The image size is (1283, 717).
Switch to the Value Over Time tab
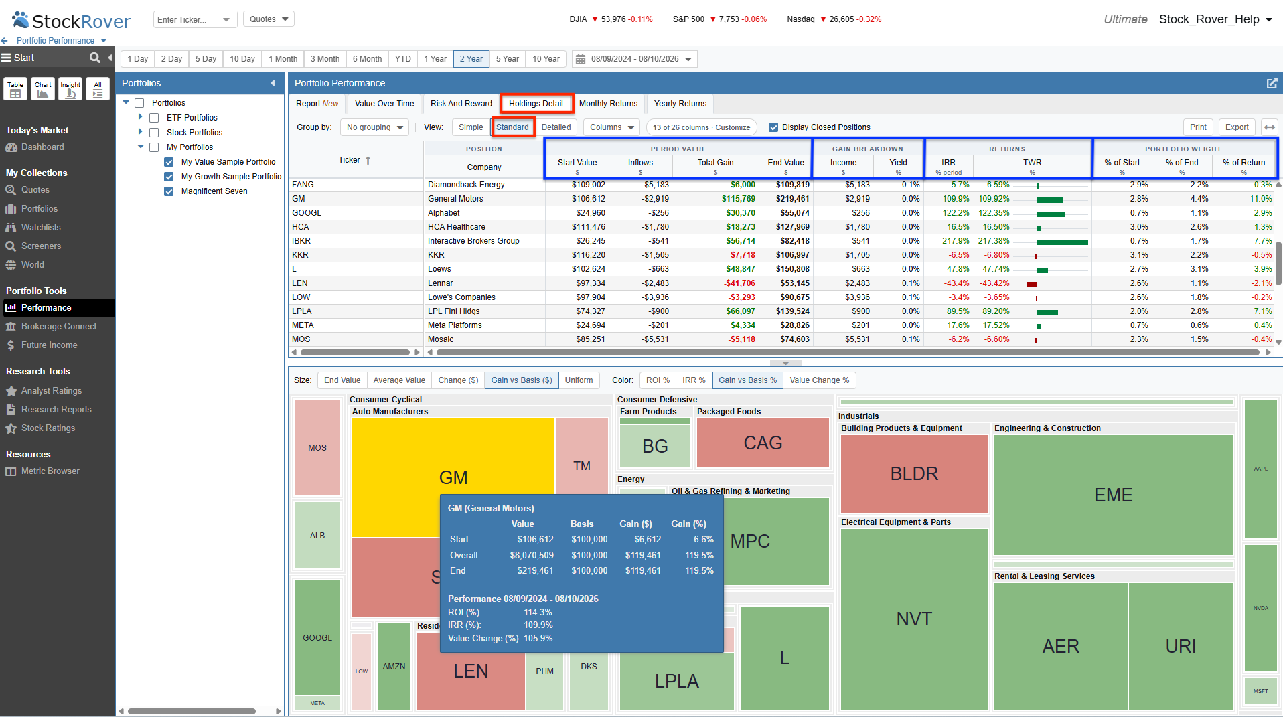pos(384,104)
